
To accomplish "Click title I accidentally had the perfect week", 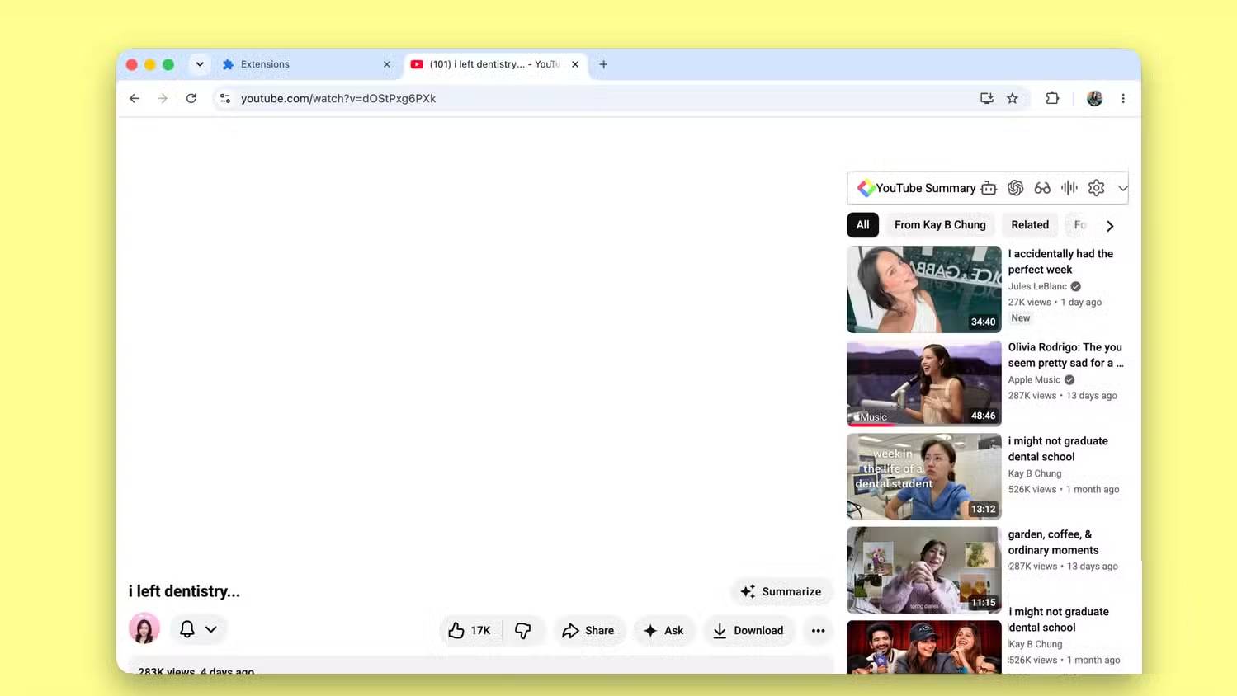I will tap(1060, 261).
